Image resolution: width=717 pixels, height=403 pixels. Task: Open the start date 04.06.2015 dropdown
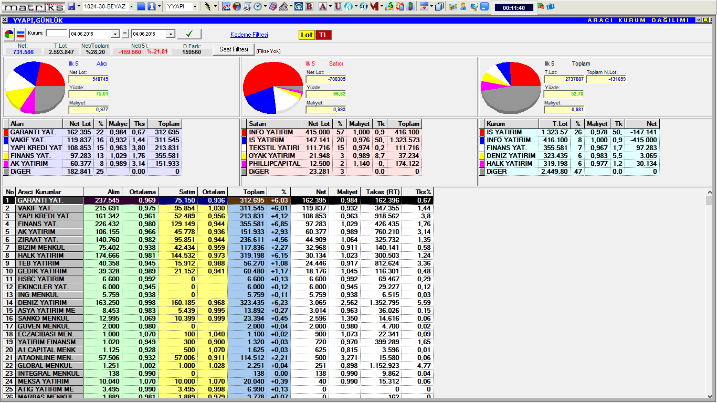(x=115, y=34)
